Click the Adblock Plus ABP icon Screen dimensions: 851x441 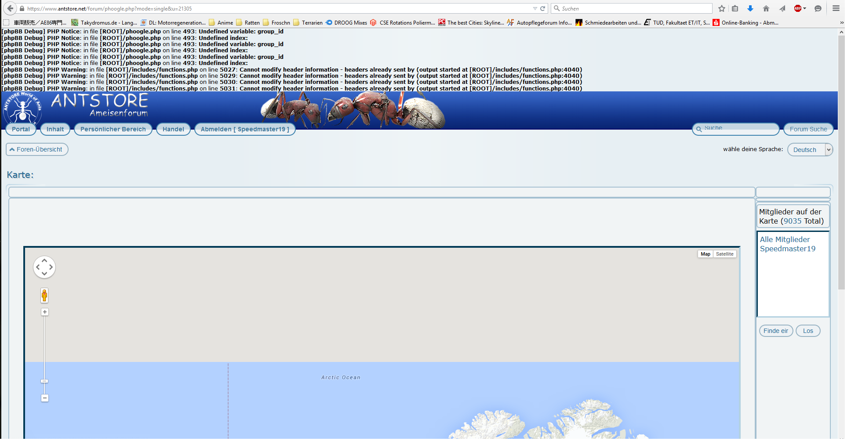pos(798,8)
